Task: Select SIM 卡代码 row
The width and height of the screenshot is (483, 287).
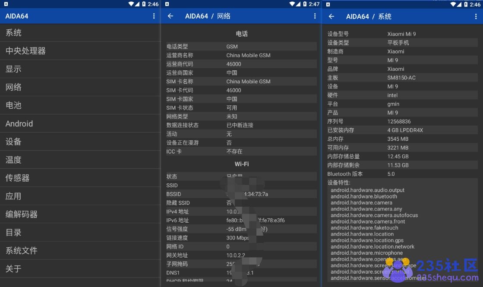Action: coord(242,90)
